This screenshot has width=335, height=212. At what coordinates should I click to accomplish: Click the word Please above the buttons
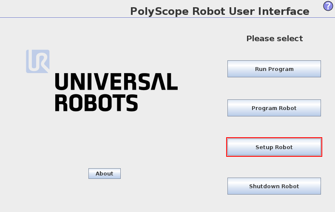coord(261,39)
